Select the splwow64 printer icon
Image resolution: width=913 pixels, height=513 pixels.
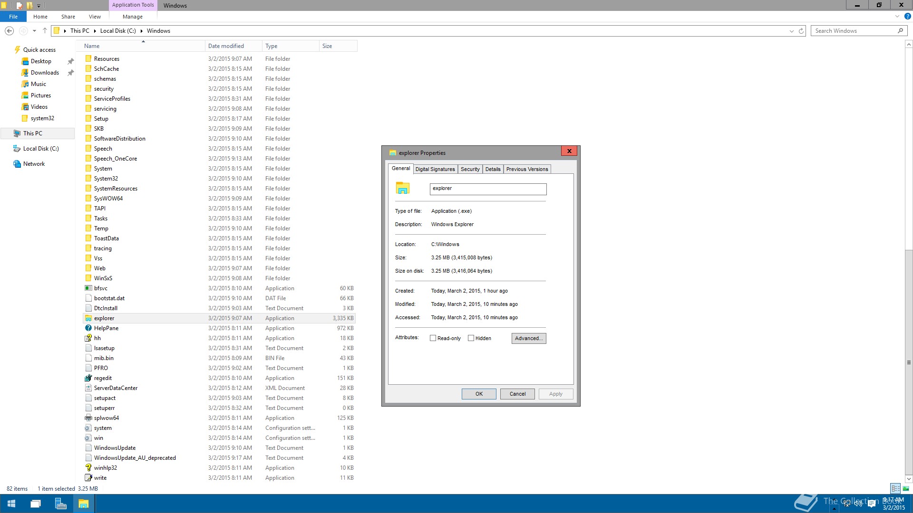[x=88, y=418]
